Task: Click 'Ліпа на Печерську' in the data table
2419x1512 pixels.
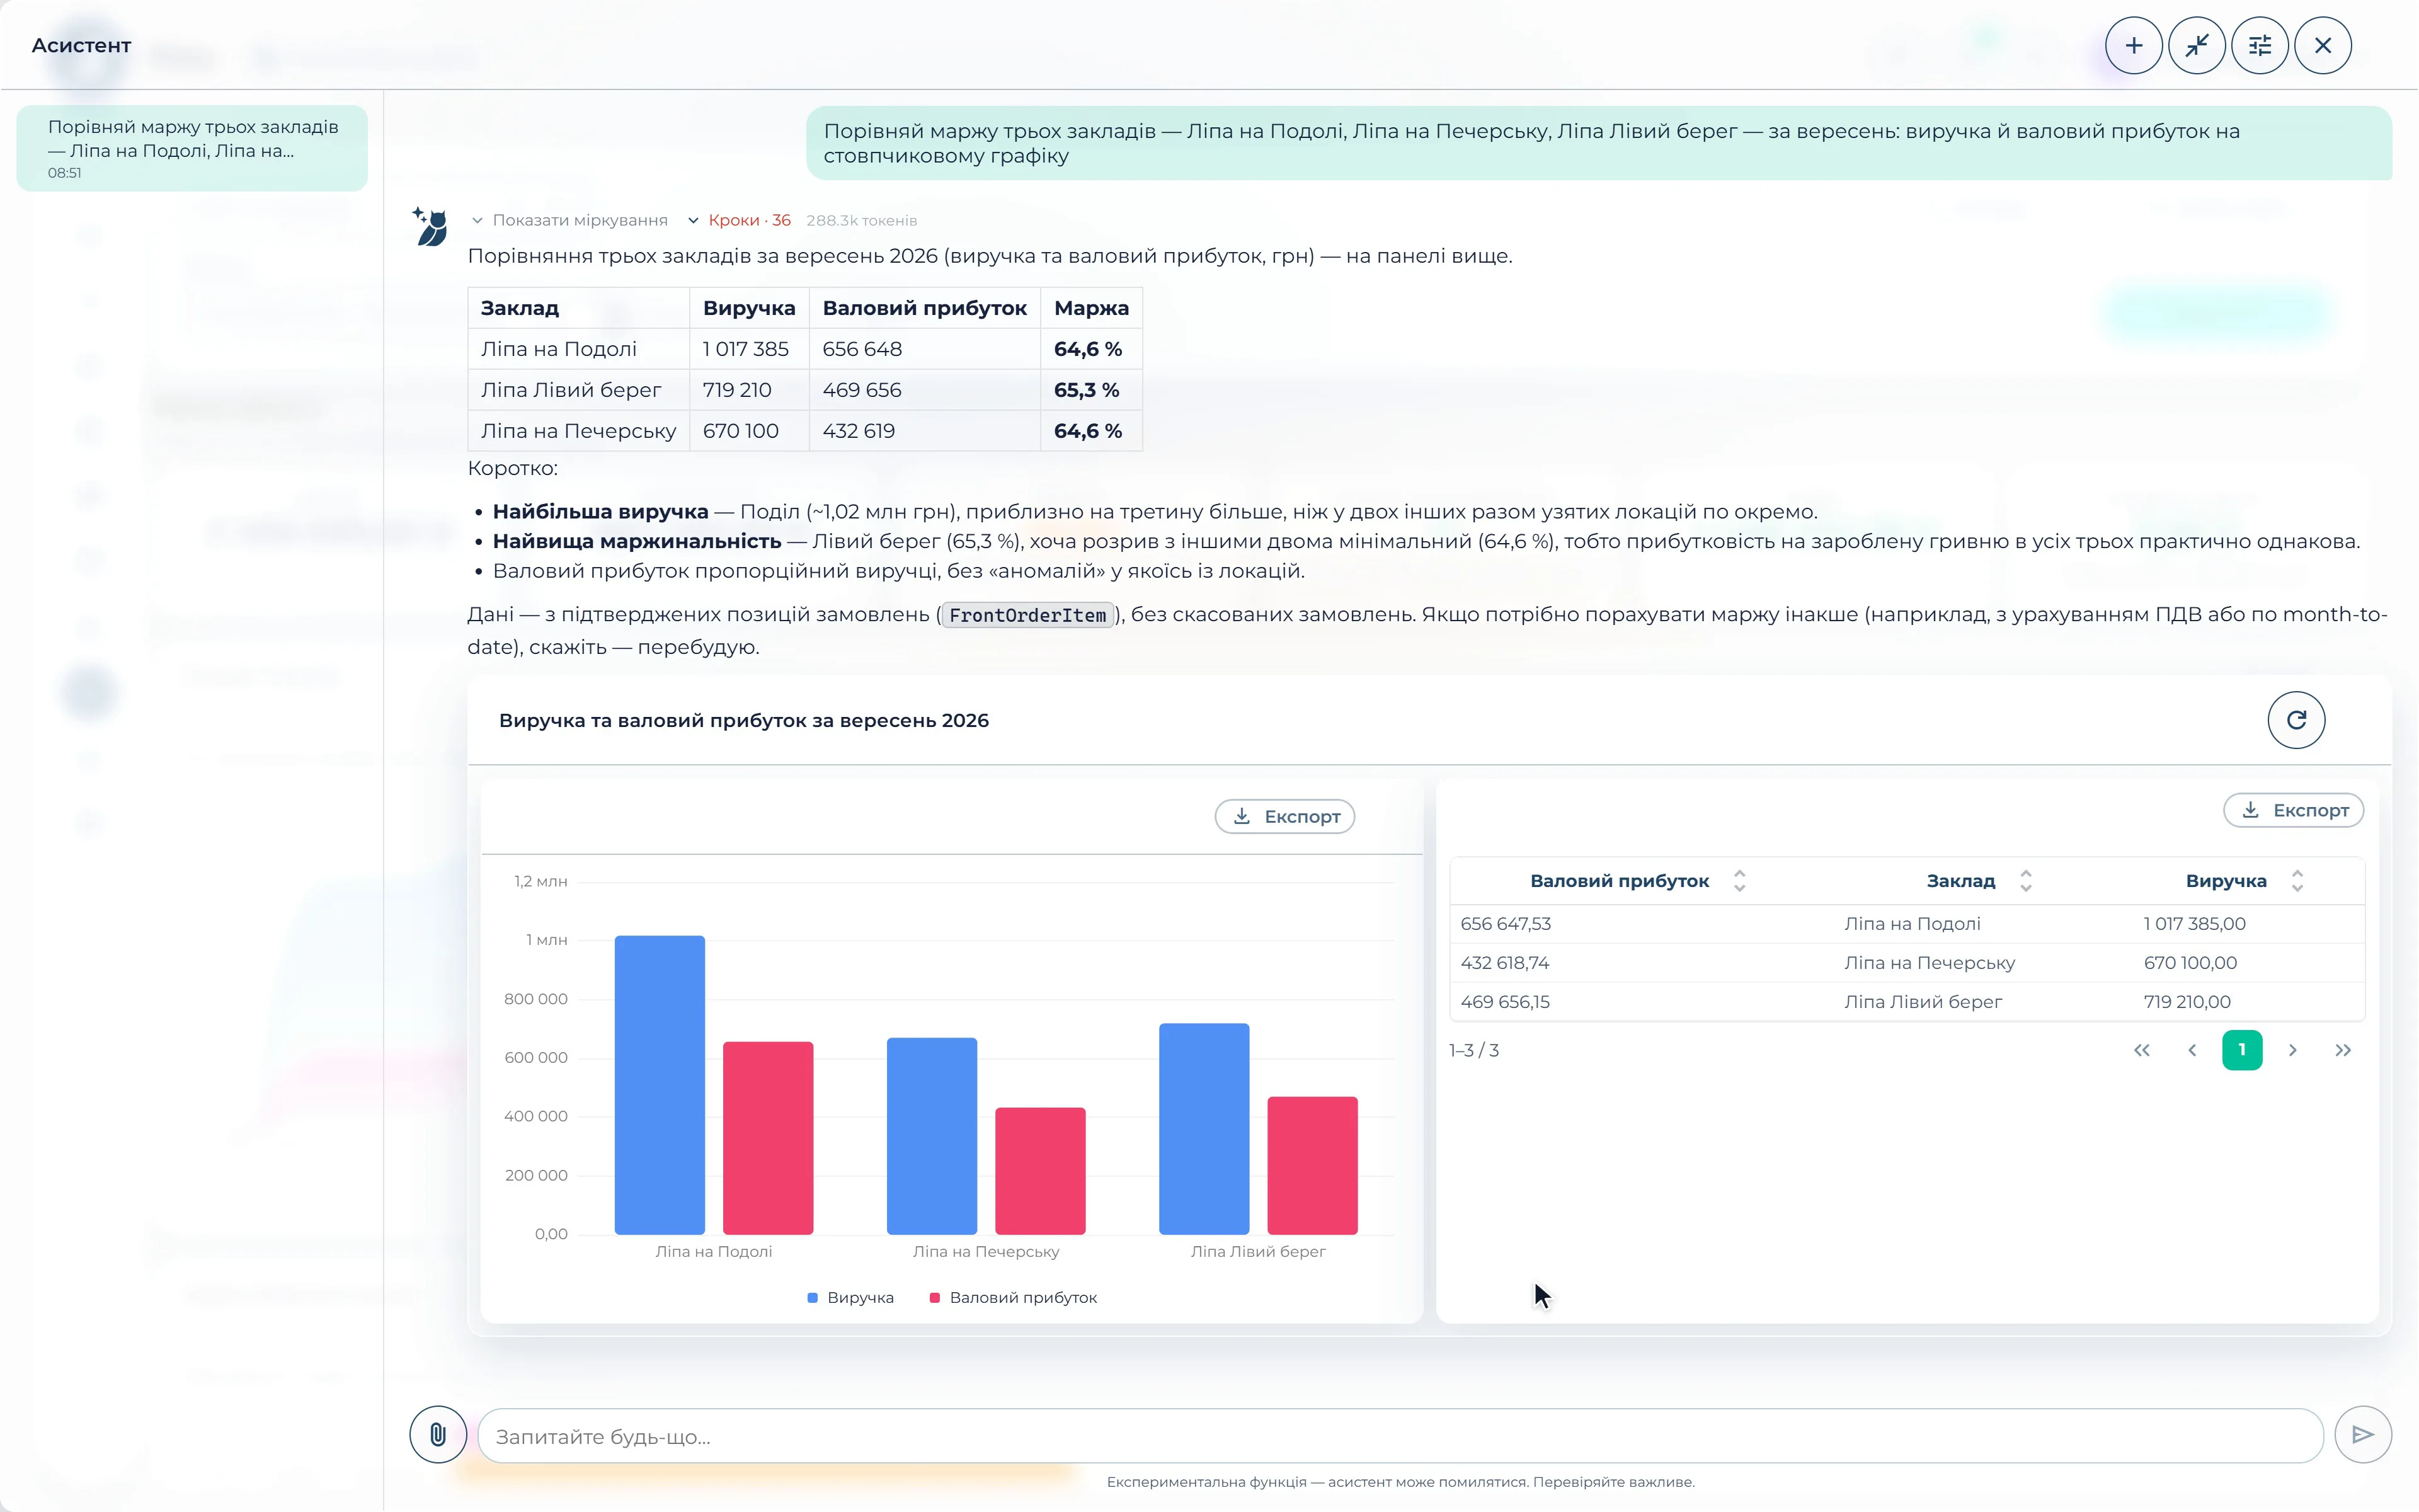Action: pyautogui.click(x=1929, y=963)
